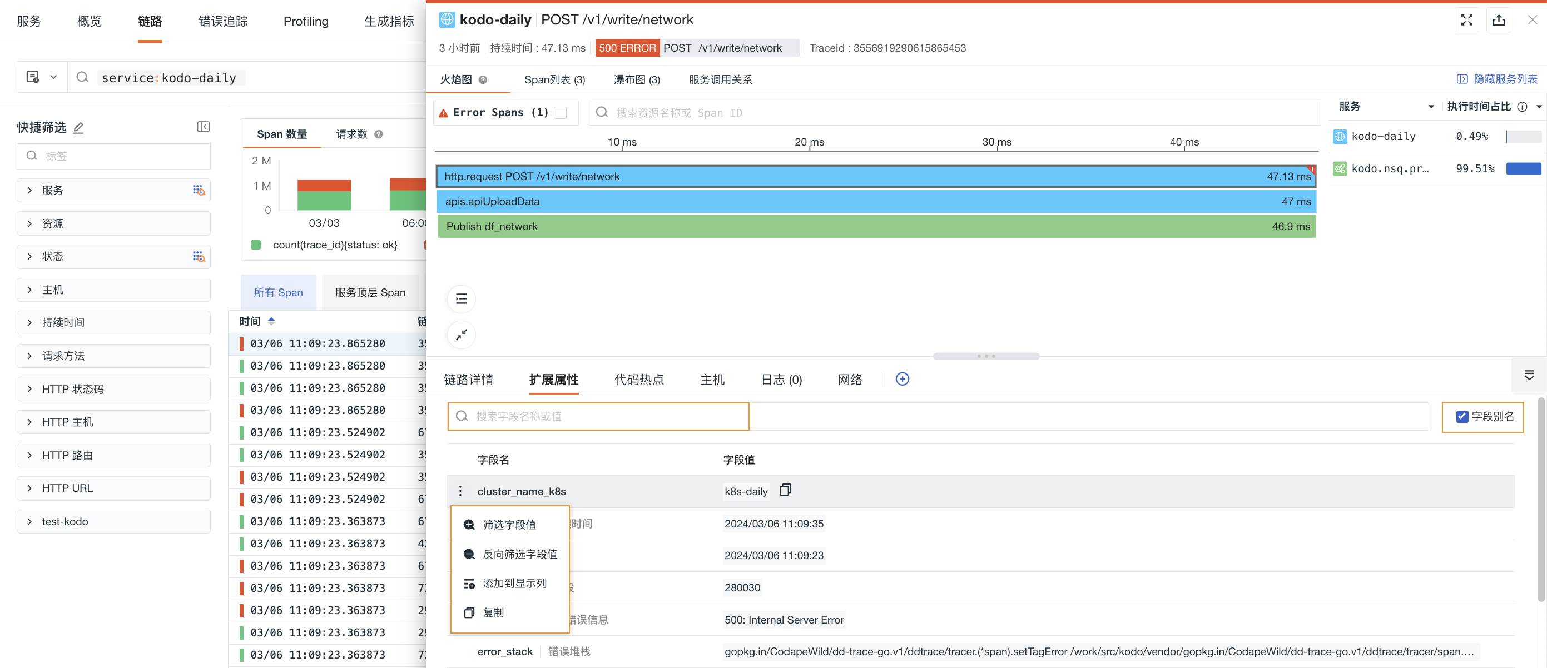The width and height of the screenshot is (1547, 668).
Task: Click the collapse panel icon at right edge
Action: pos(1529,375)
